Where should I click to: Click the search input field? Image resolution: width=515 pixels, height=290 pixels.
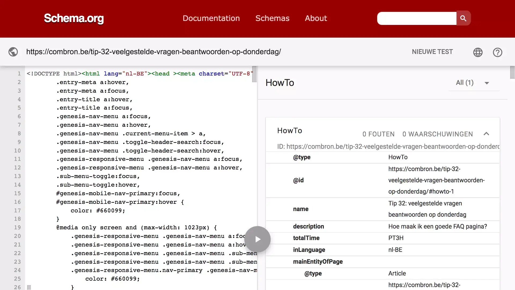(416, 18)
